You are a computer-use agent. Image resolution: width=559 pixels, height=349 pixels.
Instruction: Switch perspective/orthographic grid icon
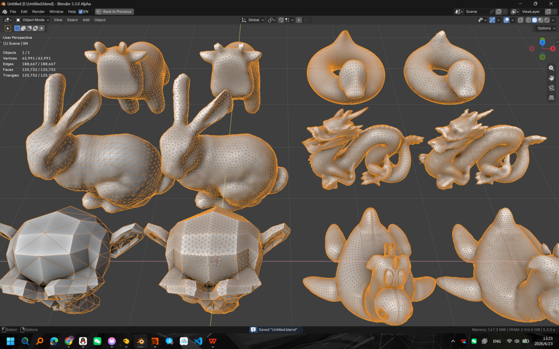(551, 97)
